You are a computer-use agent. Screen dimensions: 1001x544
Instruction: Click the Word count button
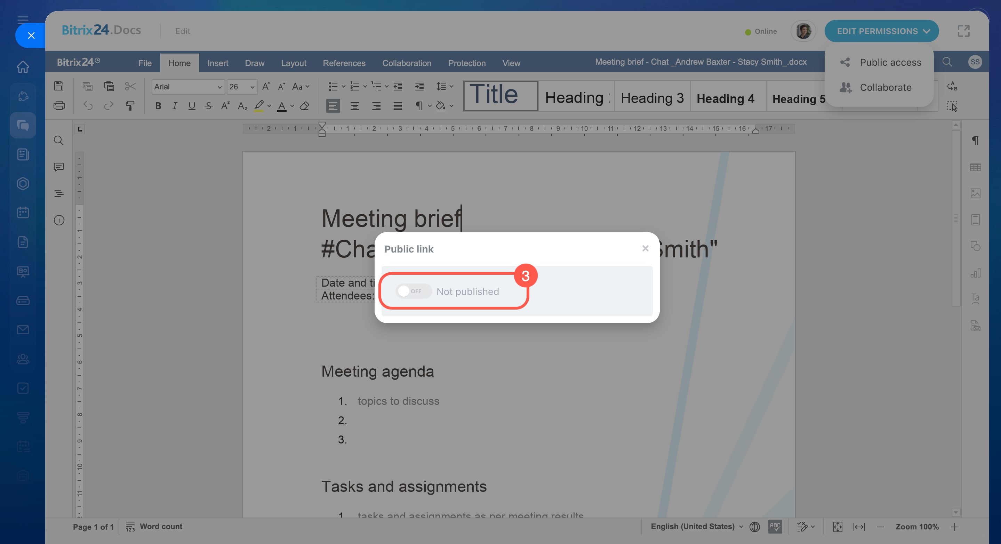point(154,527)
